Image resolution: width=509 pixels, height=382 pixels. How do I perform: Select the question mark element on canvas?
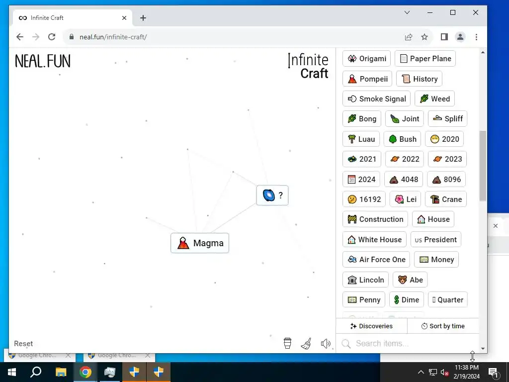click(272, 195)
